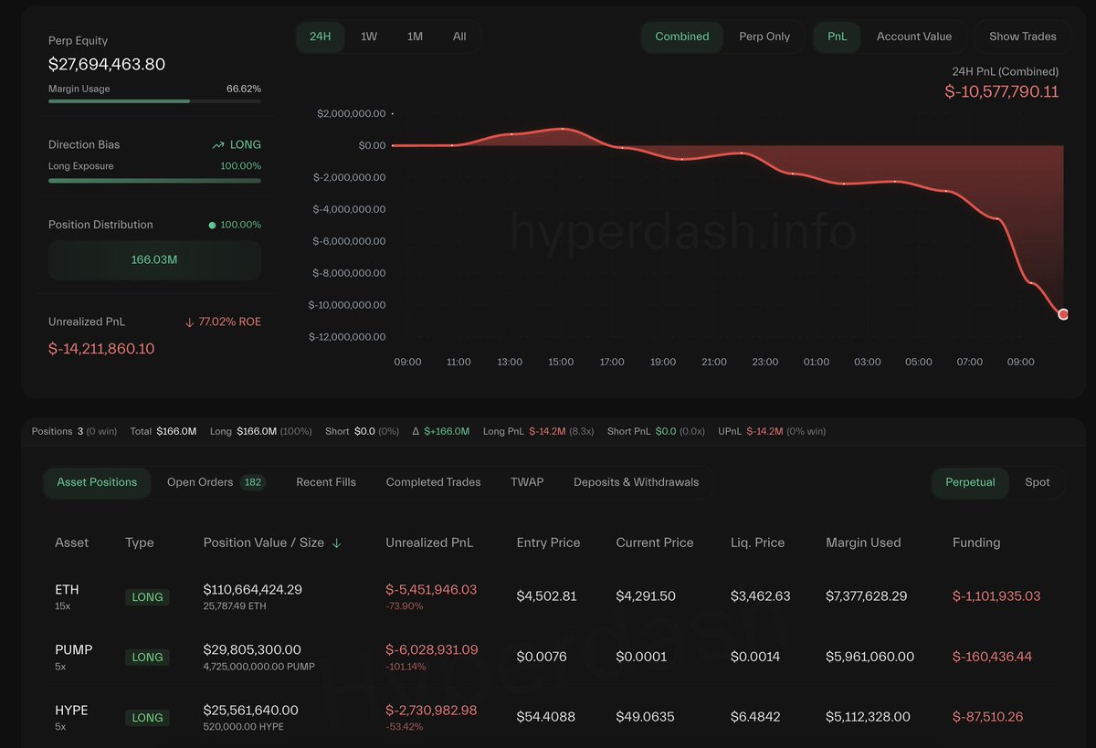1096x748 pixels.
Task: Toggle chart to Account Value
Action: point(913,37)
